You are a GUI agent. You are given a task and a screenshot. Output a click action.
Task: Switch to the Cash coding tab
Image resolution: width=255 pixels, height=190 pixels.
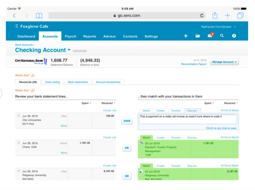tap(52, 82)
